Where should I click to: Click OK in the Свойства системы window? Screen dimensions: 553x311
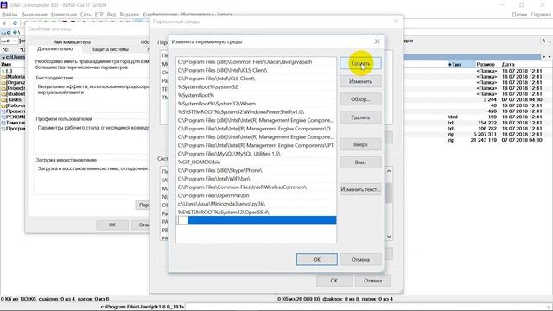coord(112,225)
